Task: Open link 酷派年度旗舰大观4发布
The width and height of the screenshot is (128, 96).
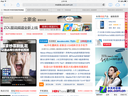Action: 14,34
